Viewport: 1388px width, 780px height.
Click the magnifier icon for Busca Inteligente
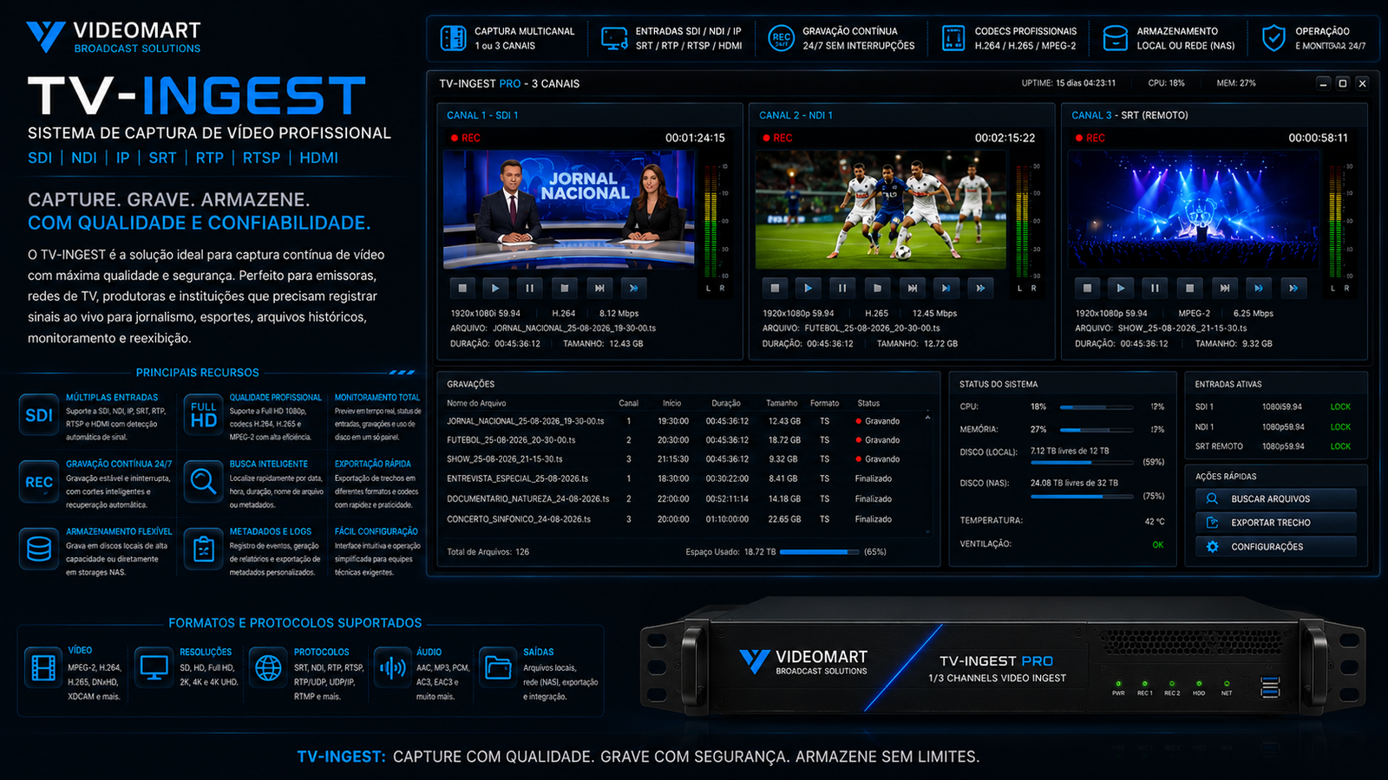coord(203,482)
